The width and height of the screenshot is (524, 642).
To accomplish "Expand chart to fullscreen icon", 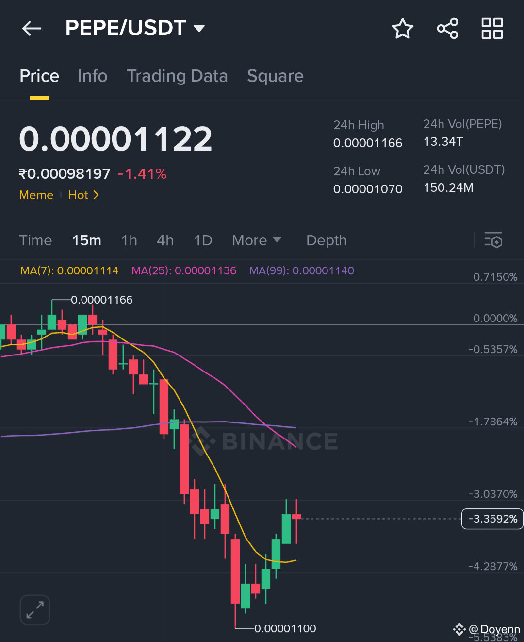I will click(x=35, y=609).
